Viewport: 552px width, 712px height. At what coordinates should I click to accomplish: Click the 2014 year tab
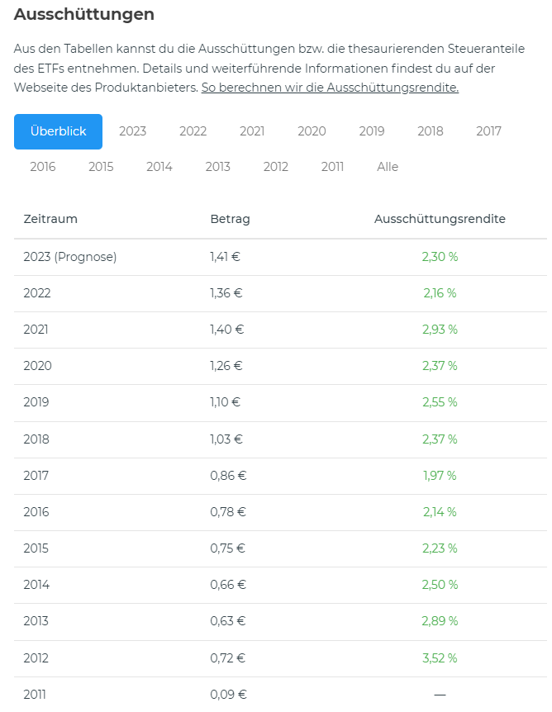tap(159, 167)
